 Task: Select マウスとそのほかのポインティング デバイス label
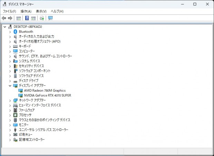pyautogui.click(x=45, y=120)
